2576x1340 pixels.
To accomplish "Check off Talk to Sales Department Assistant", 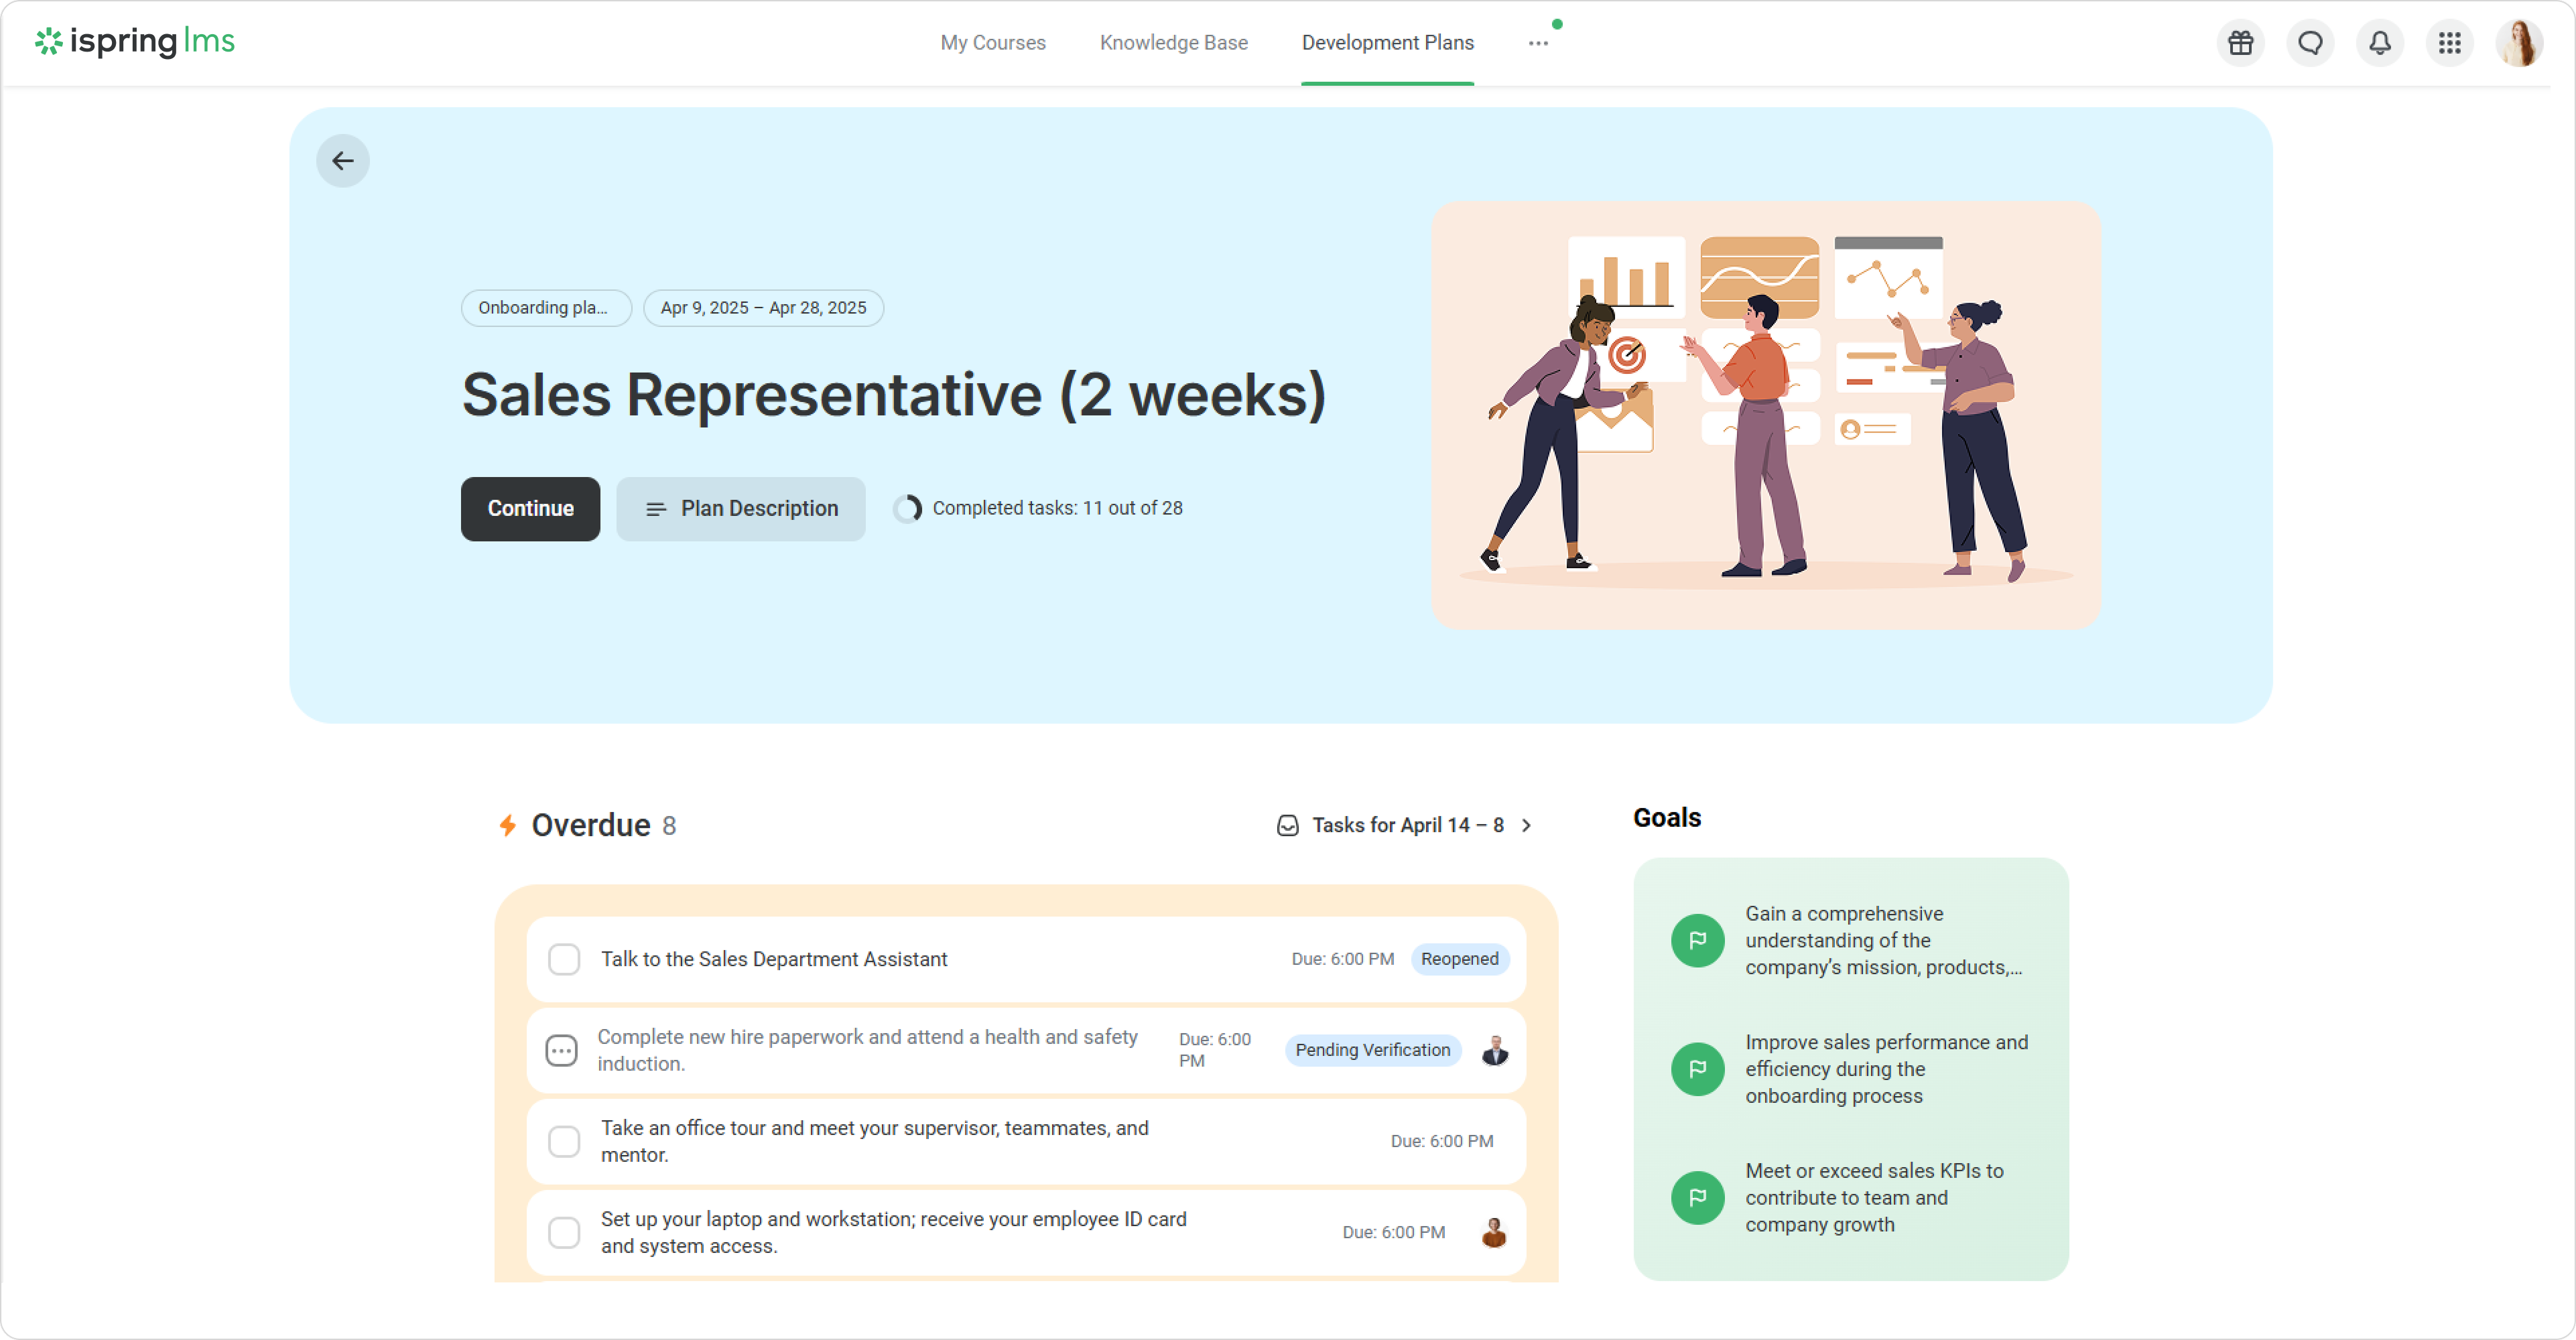I will point(564,959).
